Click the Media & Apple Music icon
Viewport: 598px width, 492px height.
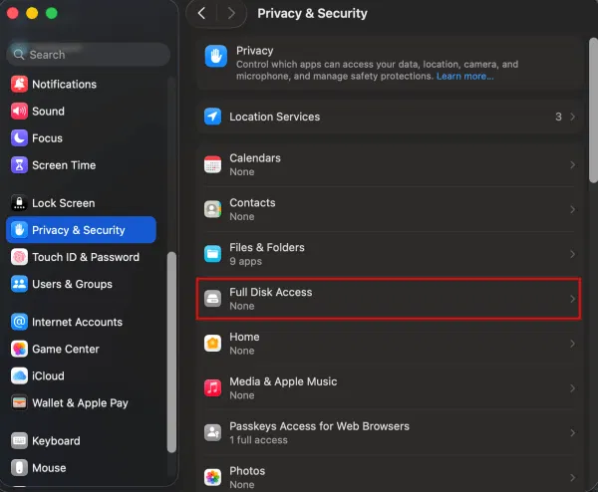pos(212,388)
